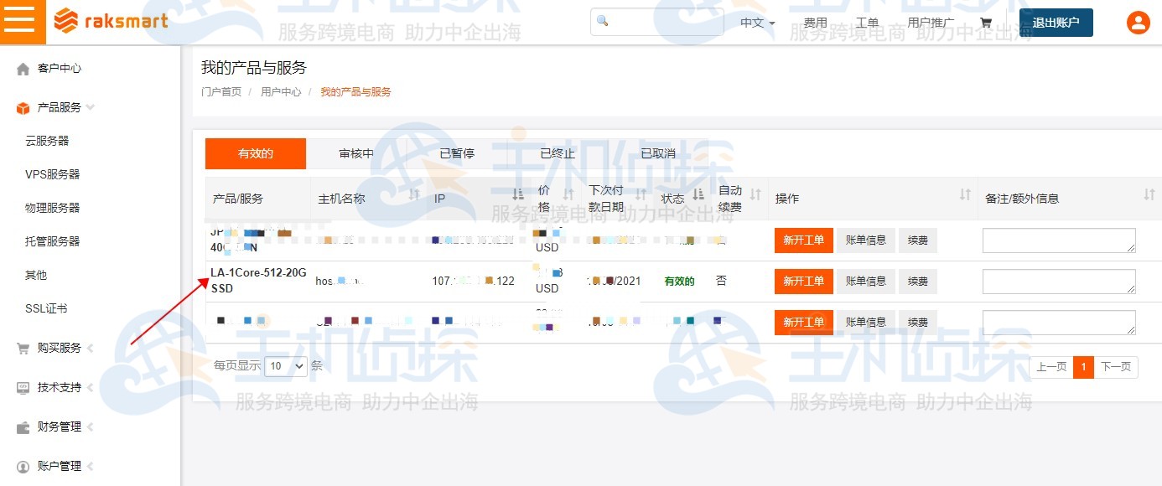
Task: Open the 工单 menu item
Action: tap(867, 23)
